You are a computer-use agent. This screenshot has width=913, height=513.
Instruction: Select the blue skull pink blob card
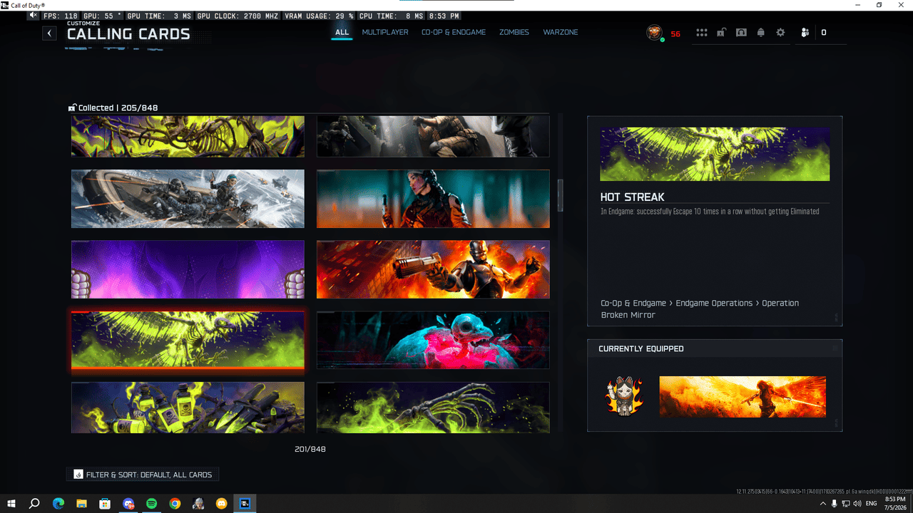click(433, 340)
